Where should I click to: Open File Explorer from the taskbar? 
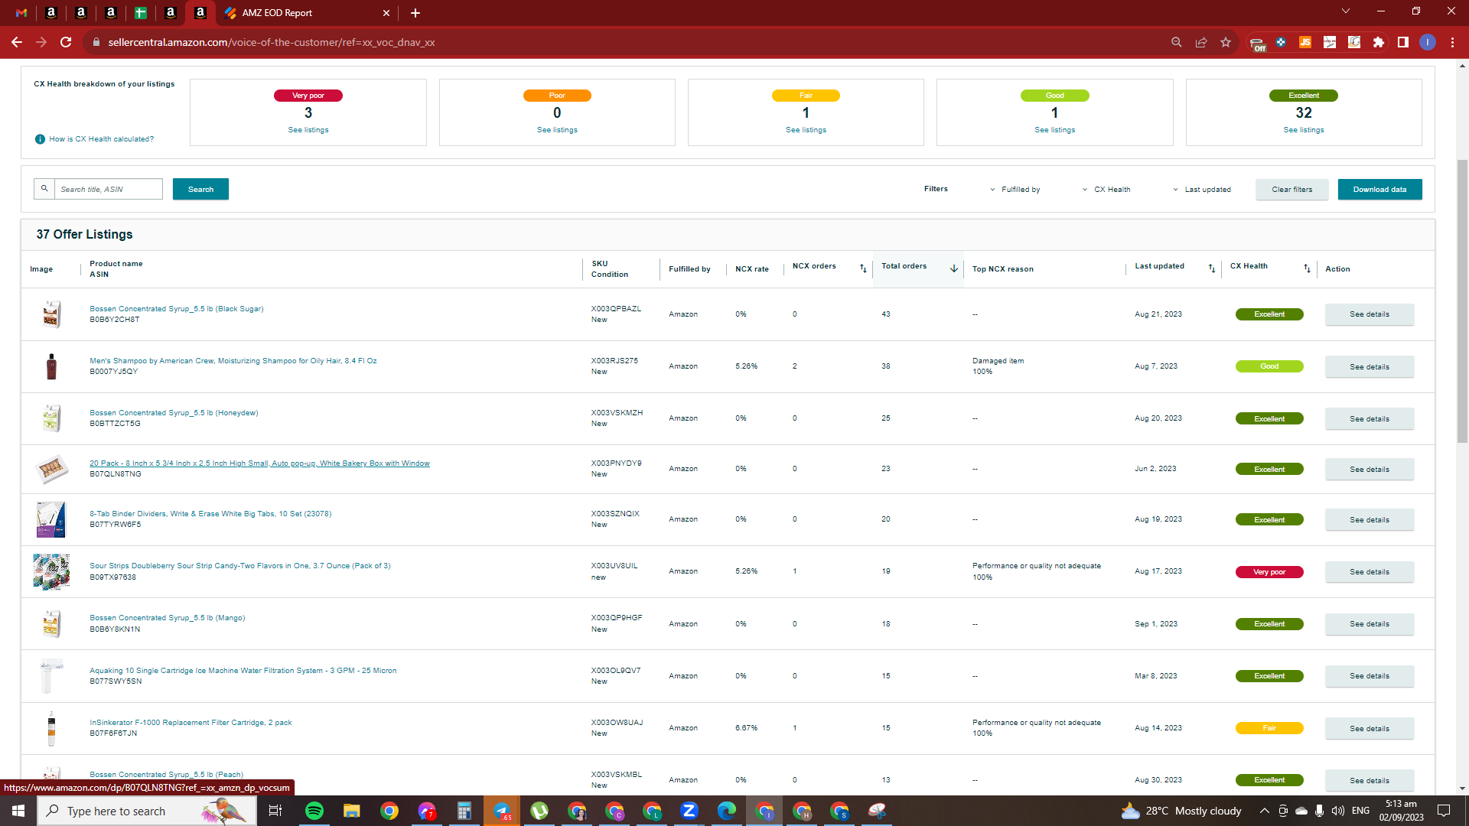click(x=351, y=811)
